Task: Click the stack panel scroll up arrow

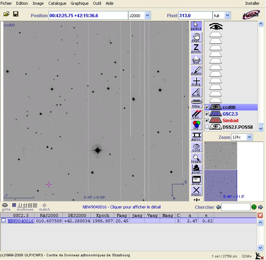Action: pyautogui.click(x=261, y=24)
